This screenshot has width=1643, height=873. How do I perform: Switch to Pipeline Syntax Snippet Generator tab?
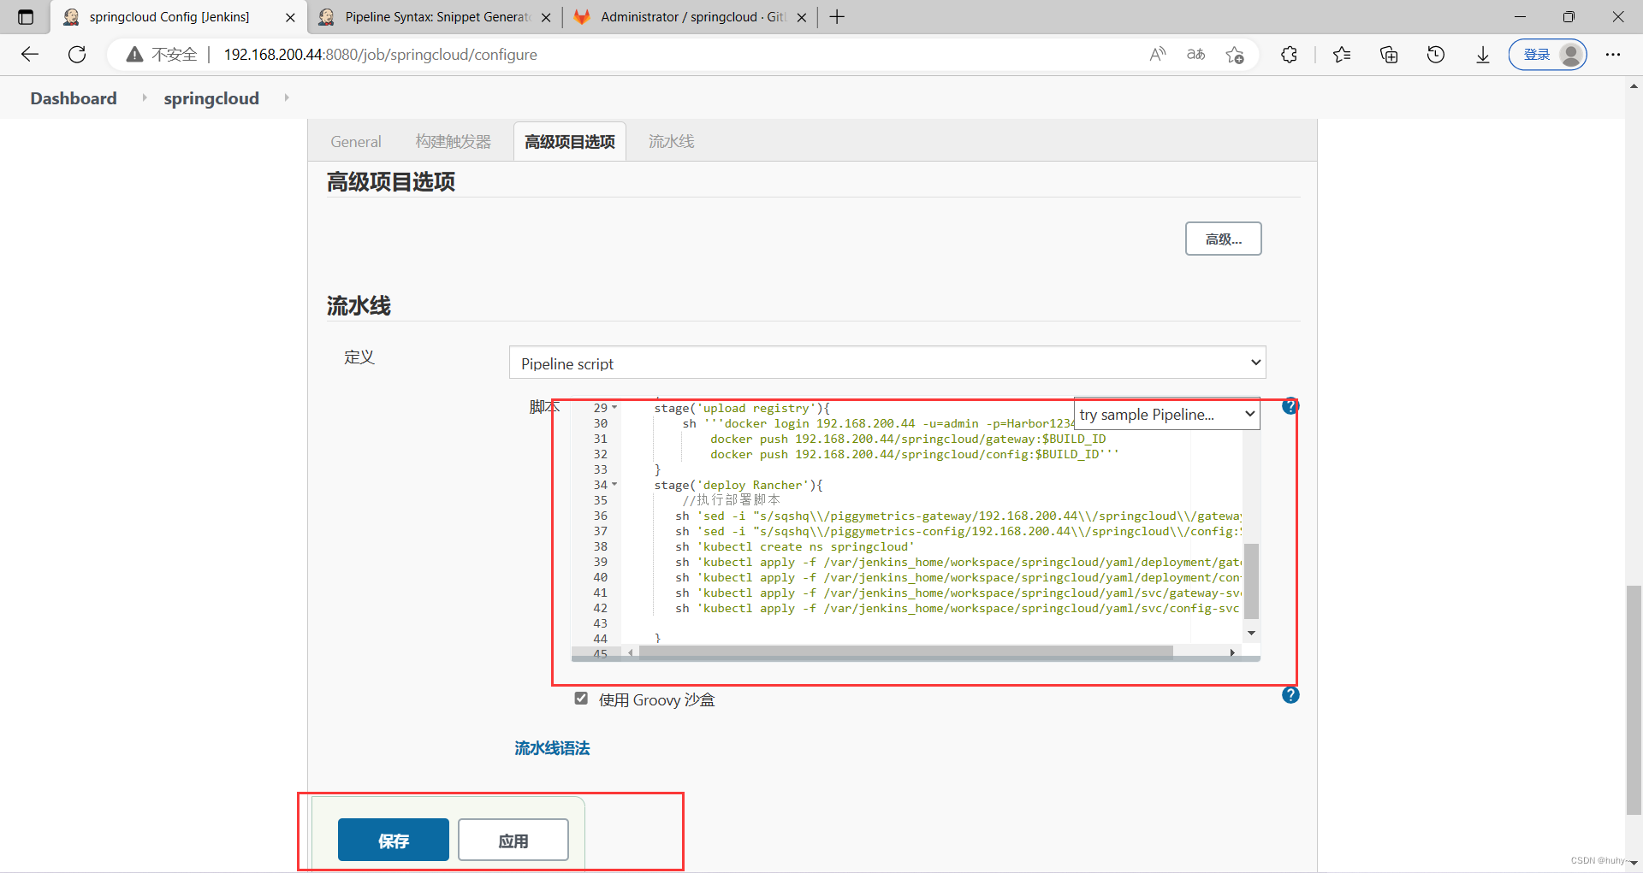[433, 17]
